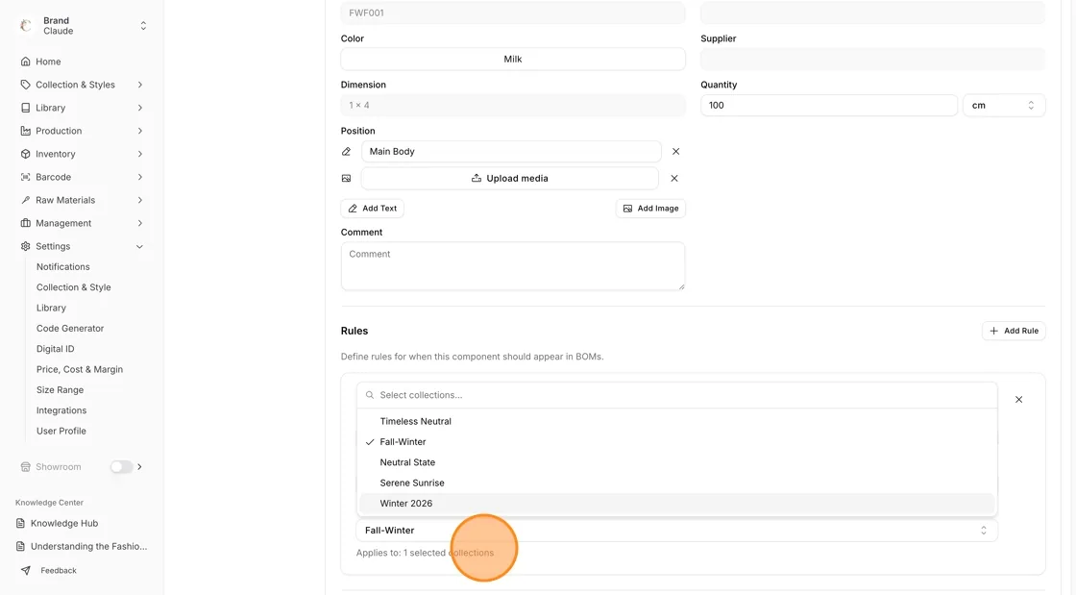Click the pencil icon beside Main Body

coord(347,152)
